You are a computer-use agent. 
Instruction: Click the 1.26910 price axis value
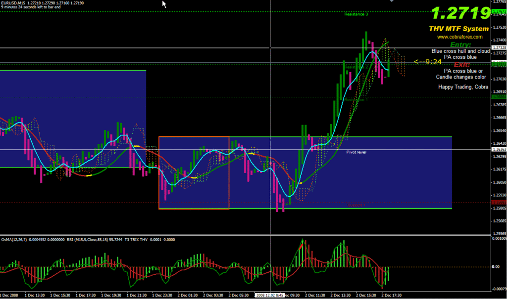[500, 92]
